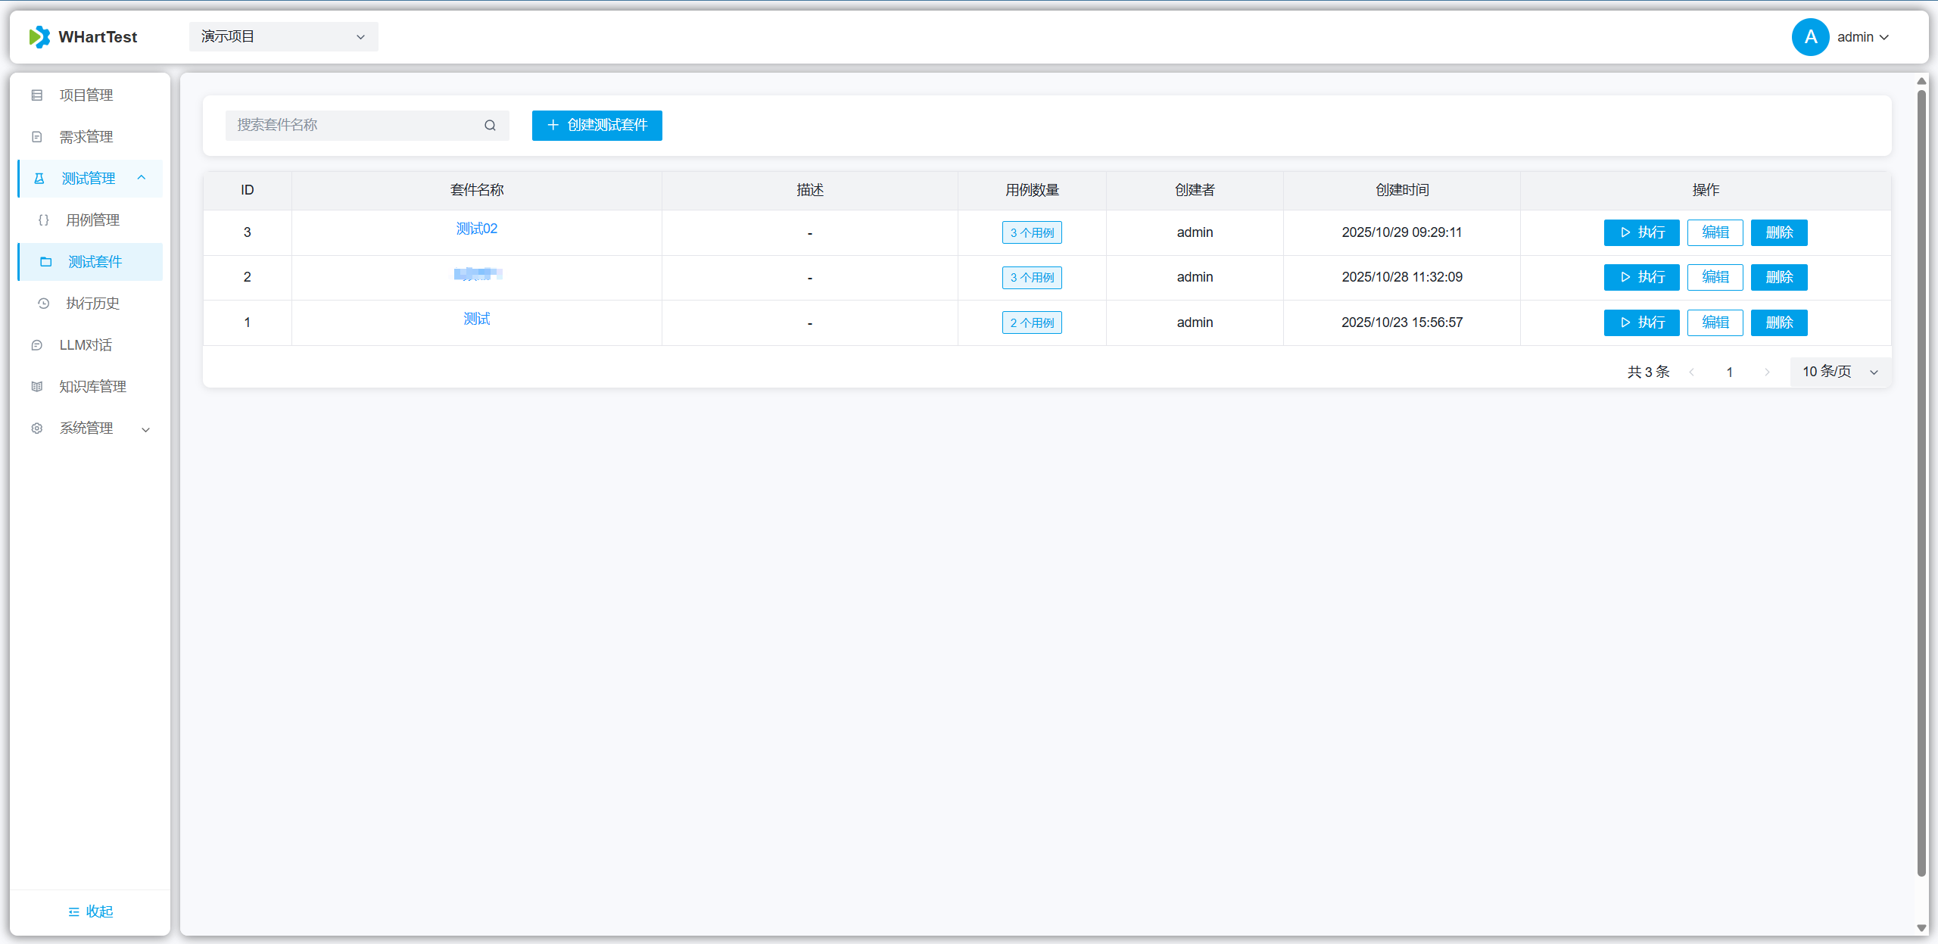Click the 创建测试套件 button

(597, 126)
